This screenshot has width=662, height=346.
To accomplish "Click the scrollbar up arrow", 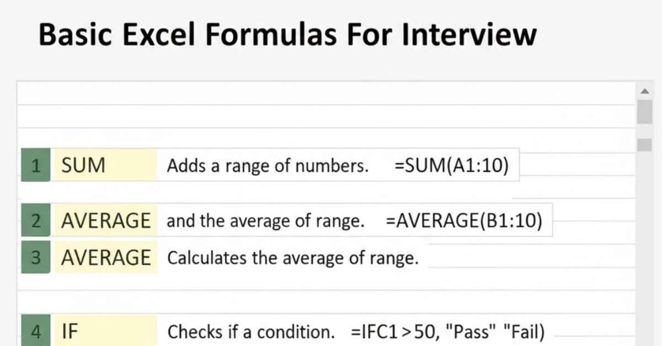I will click(x=644, y=90).
